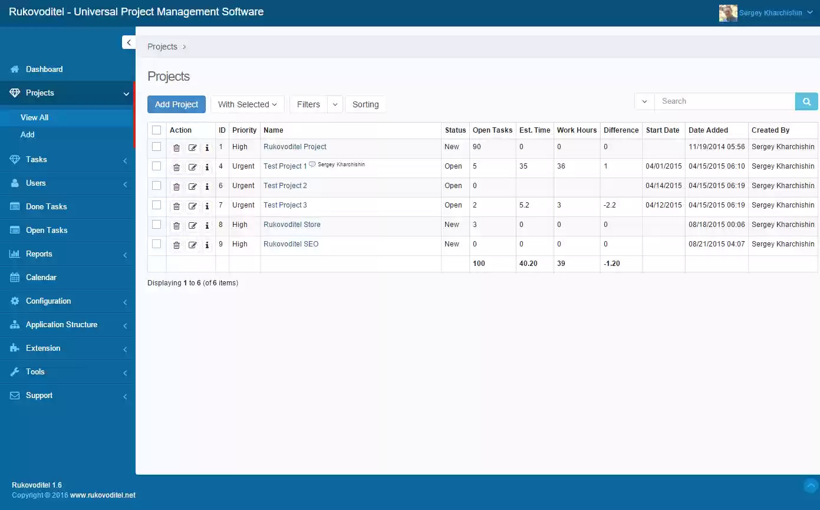The height and width of the screenshot is (510, 820).
Task: Open Done Tasks via its sidebar icon
Action: click(x=13, y=206)
